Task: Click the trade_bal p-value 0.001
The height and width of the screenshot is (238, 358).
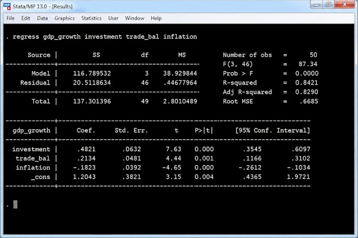Action: click(204, 159)
